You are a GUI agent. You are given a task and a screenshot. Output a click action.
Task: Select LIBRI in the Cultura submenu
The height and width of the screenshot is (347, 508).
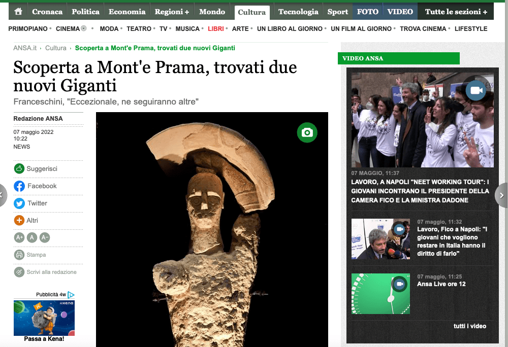(x=216, y=29)
